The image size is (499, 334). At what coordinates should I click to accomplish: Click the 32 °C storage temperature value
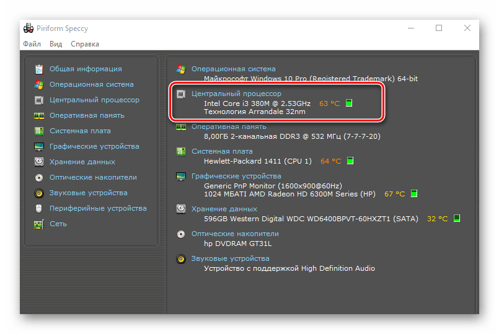pos(437,219)
